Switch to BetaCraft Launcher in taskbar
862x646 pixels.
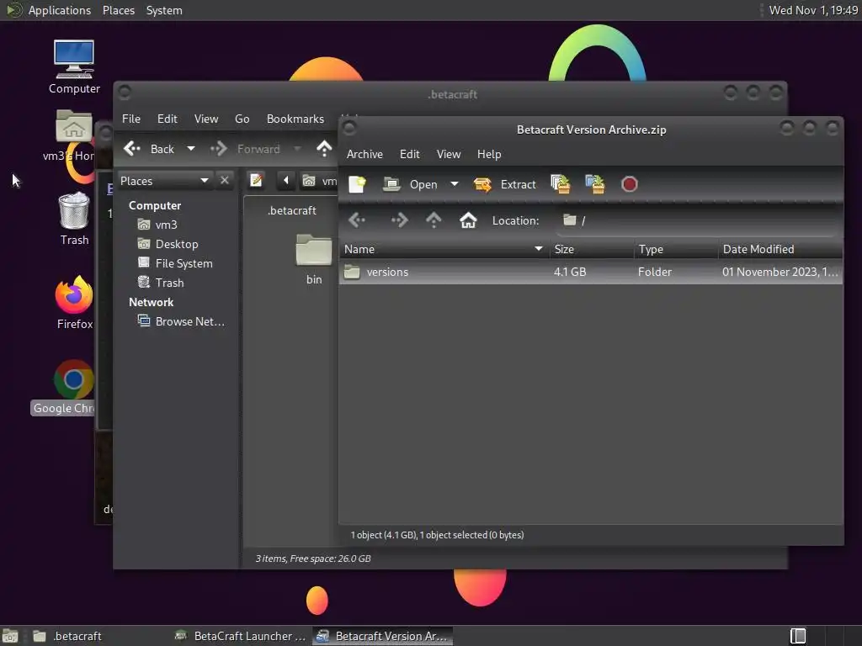(241, 636)
